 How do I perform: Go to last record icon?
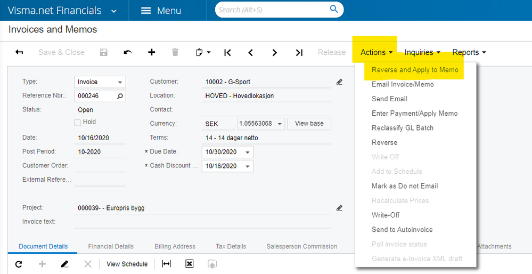pyautogui.click(x=299, y=52)
